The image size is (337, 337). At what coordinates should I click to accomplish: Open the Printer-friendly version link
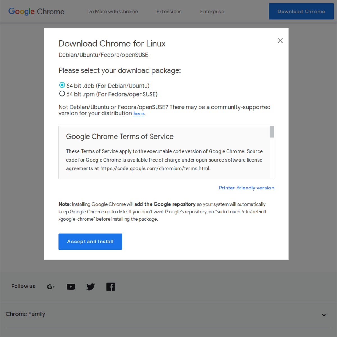(247, 188)
